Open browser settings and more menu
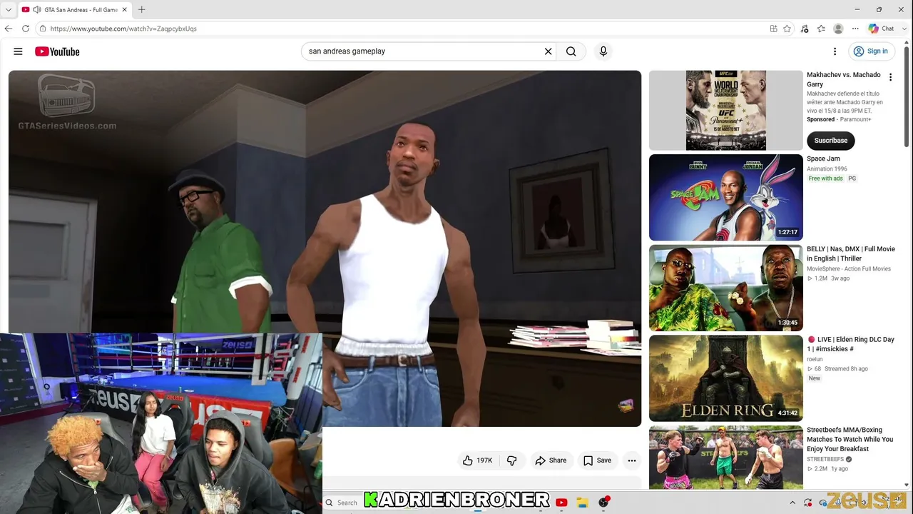Screen dimensions: 913x514 click(855, 29)
